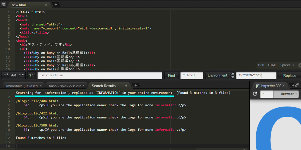Open the Environment search scope dropdown
The width and height of the screenshot is (301, 150).
[217, 75]
